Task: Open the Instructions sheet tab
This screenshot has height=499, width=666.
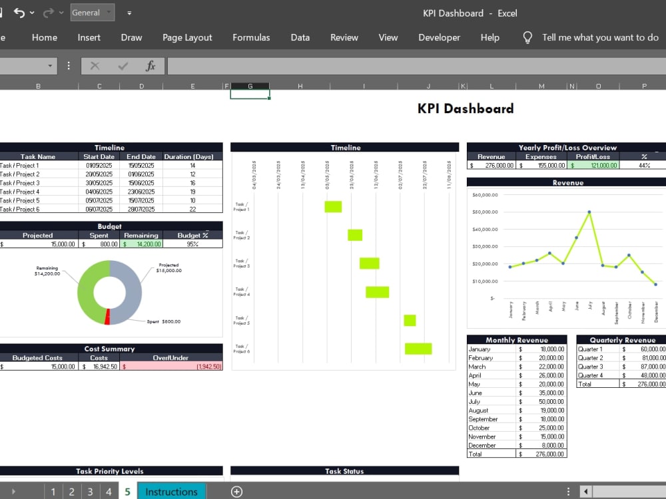Action: click(172, 492)
